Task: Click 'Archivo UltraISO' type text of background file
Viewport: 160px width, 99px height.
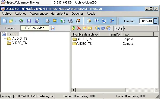Action: click(86, 2)
